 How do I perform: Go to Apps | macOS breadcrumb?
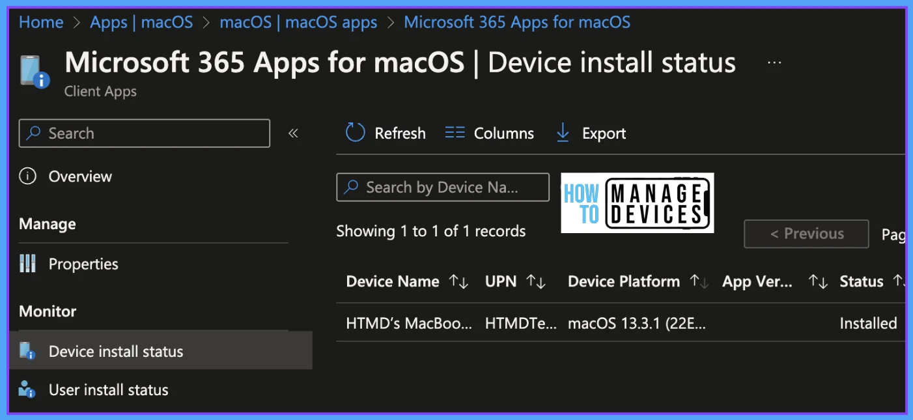141,22
